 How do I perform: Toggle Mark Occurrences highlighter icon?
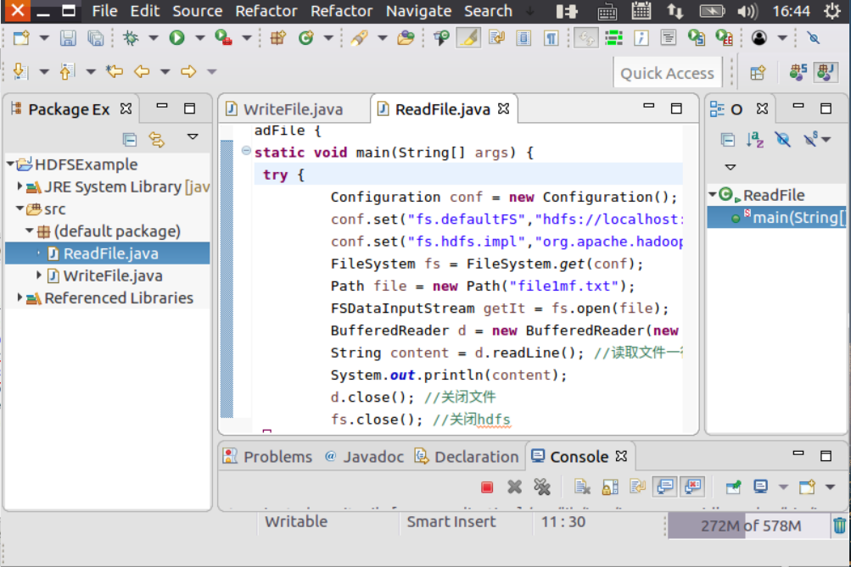pyautogui.click(x=469, y=38)
